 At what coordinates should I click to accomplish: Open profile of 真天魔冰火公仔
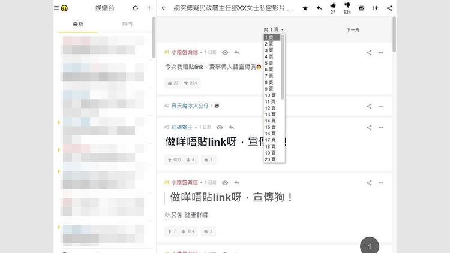190,106
